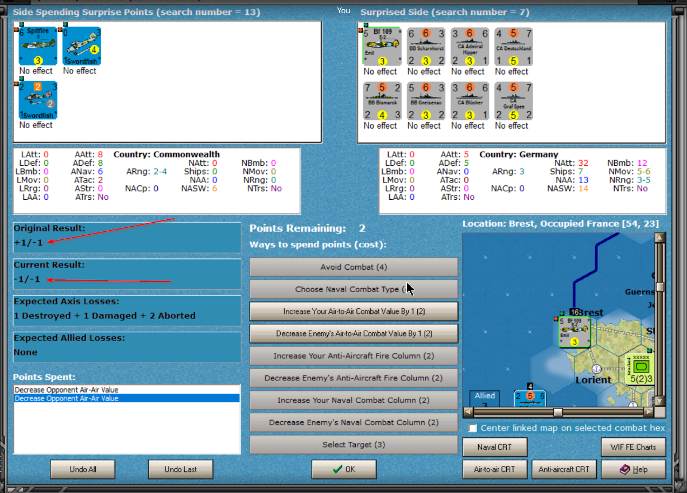Open the Air-to-air CRT chart
687x493 pixels.
495,469
